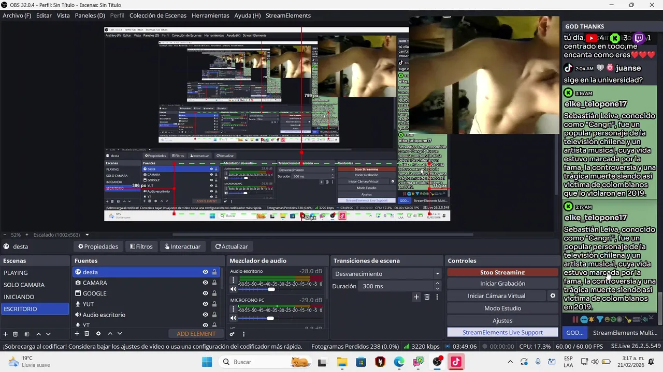
Task: Open File Explorer from the taskbar
Action: click(x=342, y=362)
